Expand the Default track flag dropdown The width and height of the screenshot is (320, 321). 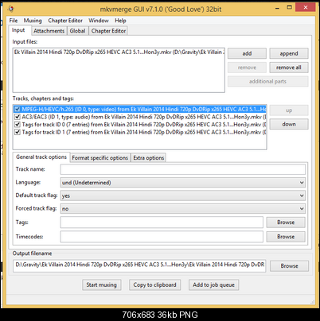tap(183, 195)
